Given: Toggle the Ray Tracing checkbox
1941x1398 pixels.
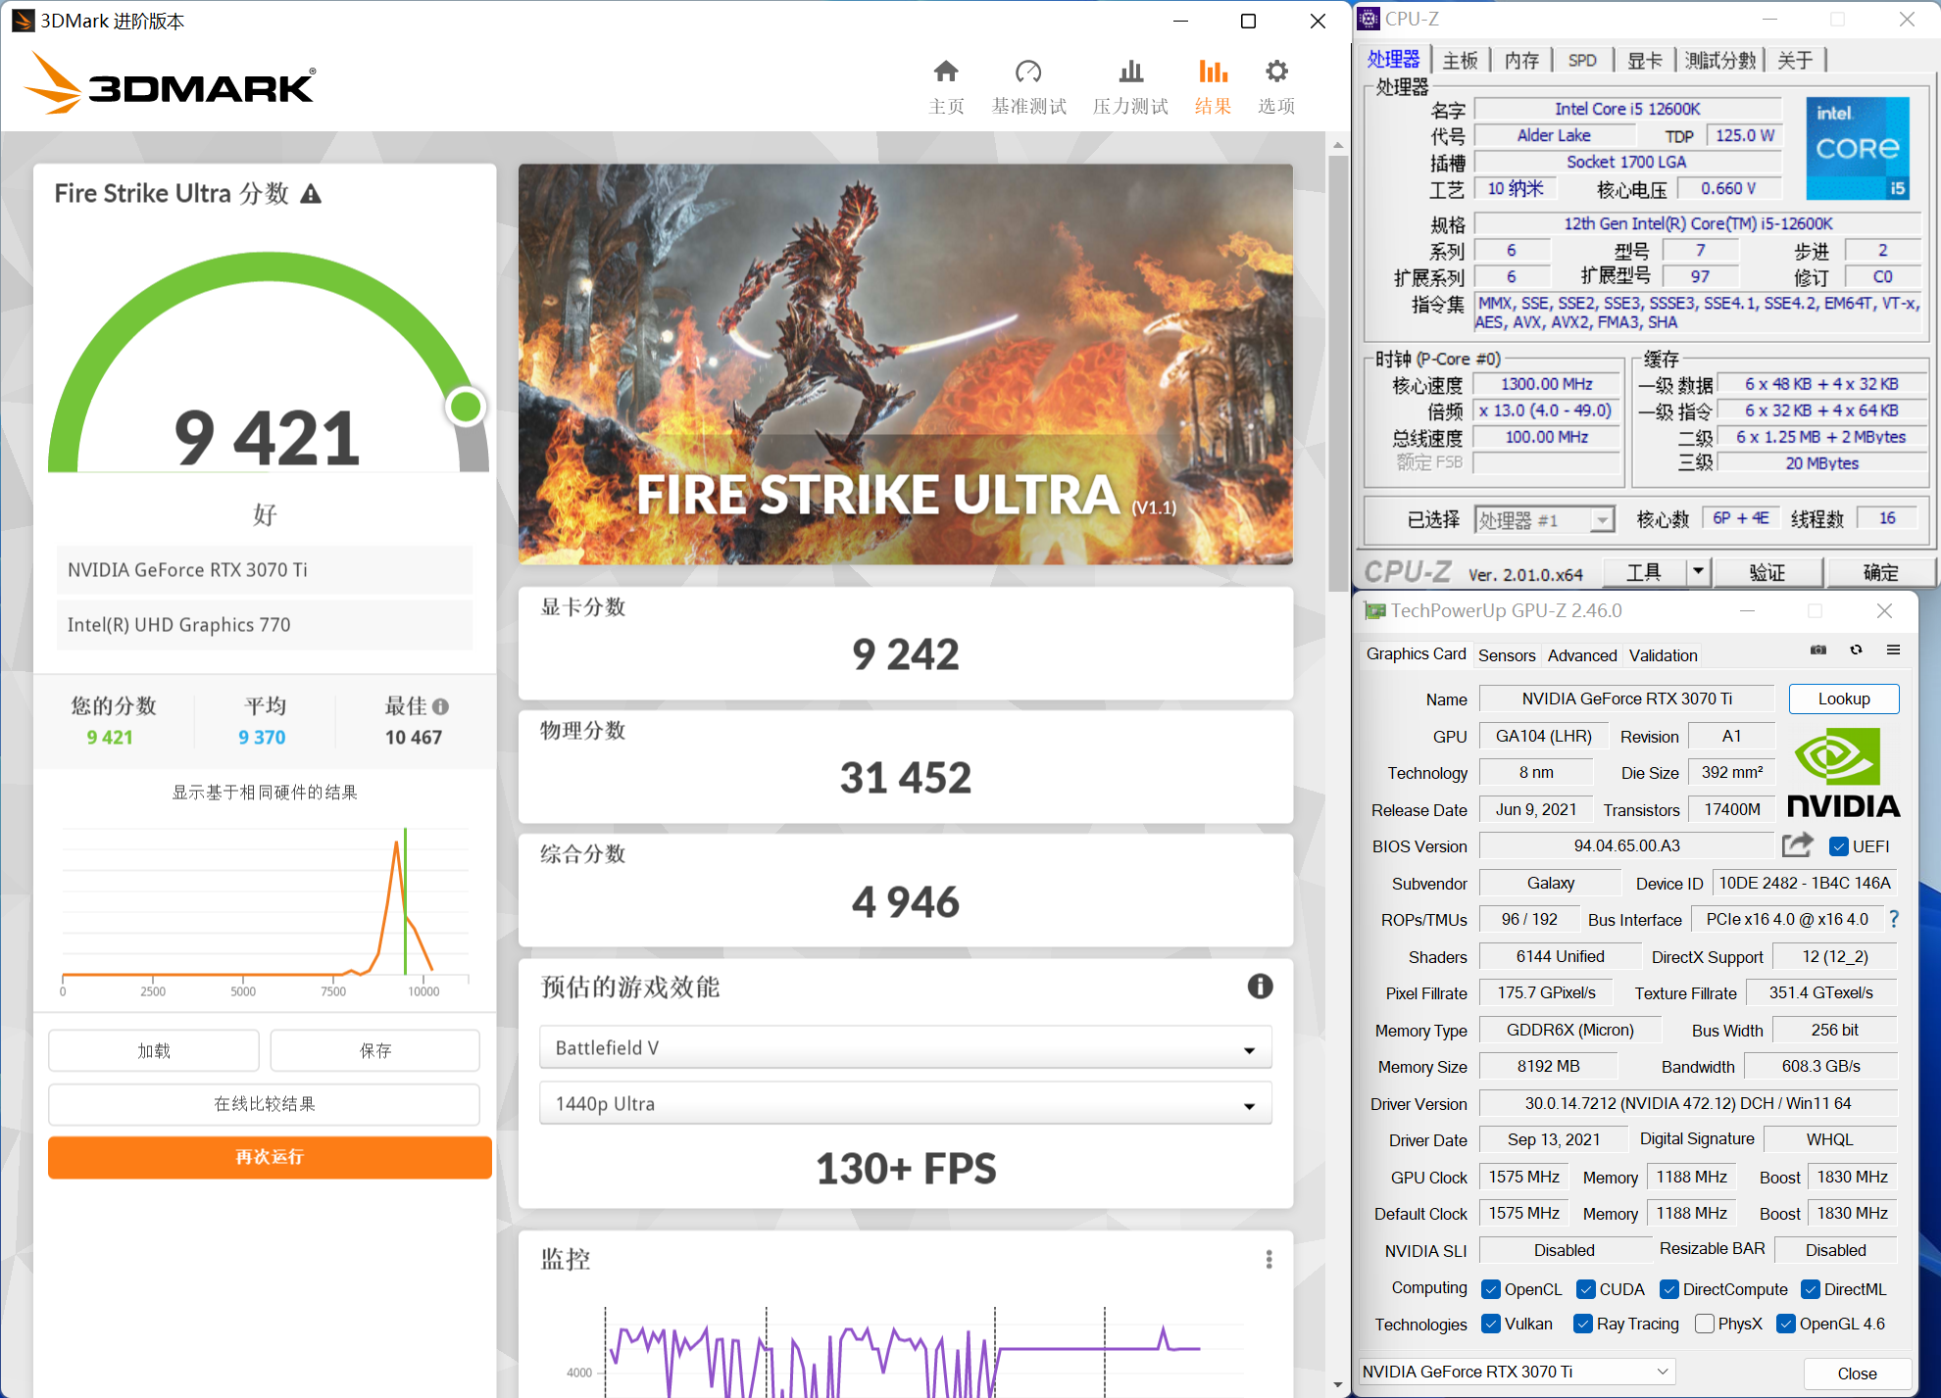Looking at the screenshot, I should point(1582,1325).
